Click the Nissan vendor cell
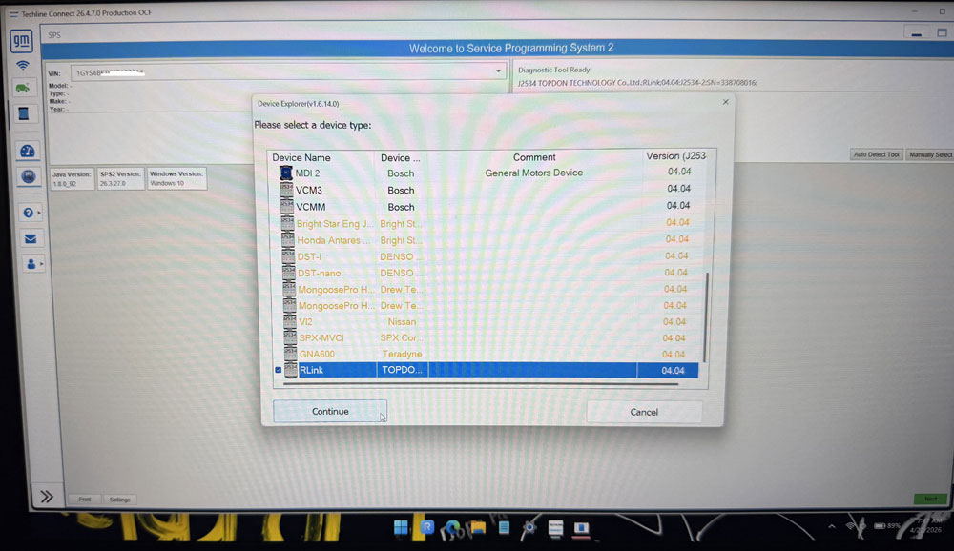Screen dimensions: 954x551 point(402,321)
